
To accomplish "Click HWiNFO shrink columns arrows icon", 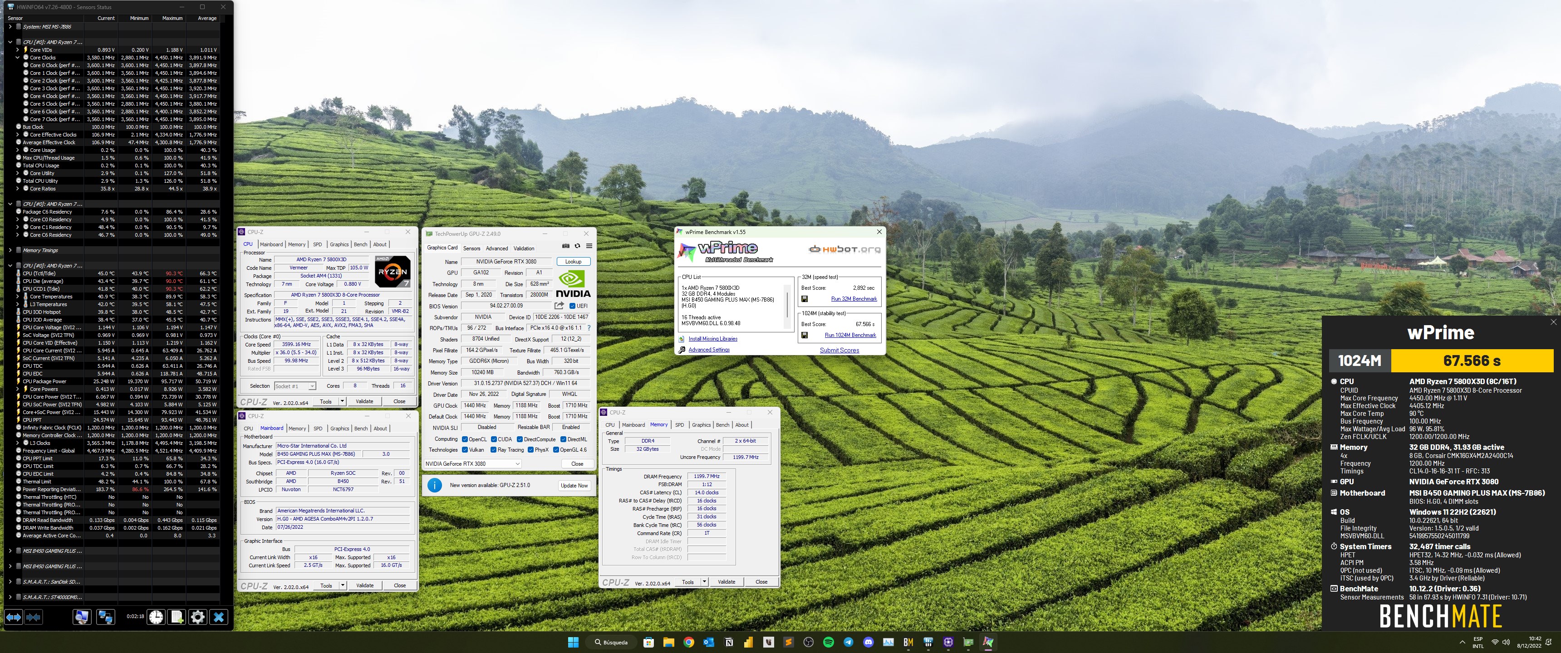I will [x=33, y=617].
